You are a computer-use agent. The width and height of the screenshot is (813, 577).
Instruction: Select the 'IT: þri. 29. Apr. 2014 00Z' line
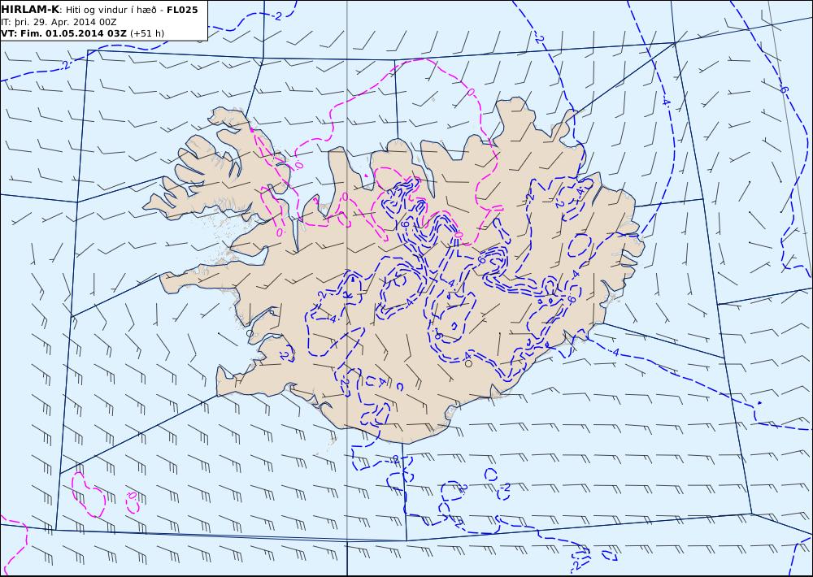[59, 22]
